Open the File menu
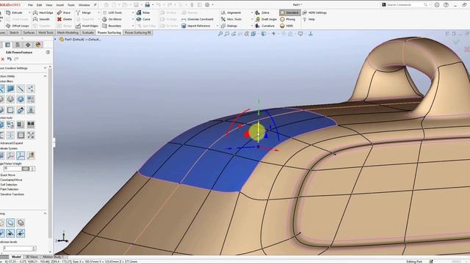 tap(30, 5)
